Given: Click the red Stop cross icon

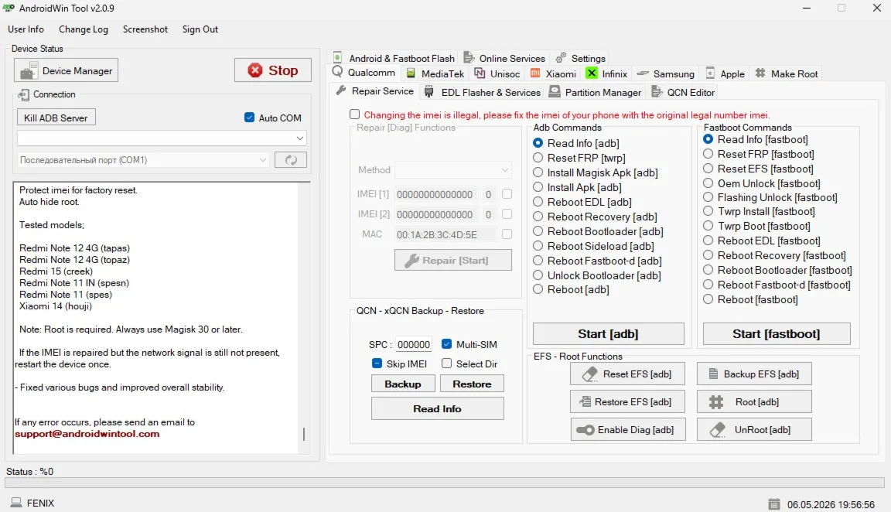Looking at the screenshot, I should tap(255, 70).
